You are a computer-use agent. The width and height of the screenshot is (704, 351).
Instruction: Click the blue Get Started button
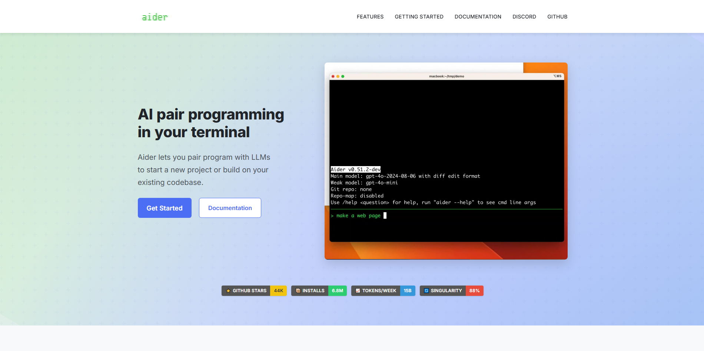(165, 208)
